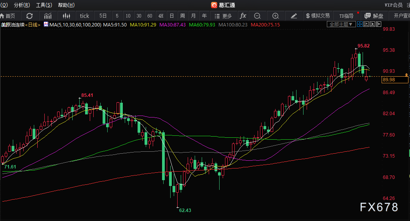Image resolution: width=410 pixels, height=221 pixels.
Task: Switch to the 4H timeframe
Action: [x=161, y=16]
